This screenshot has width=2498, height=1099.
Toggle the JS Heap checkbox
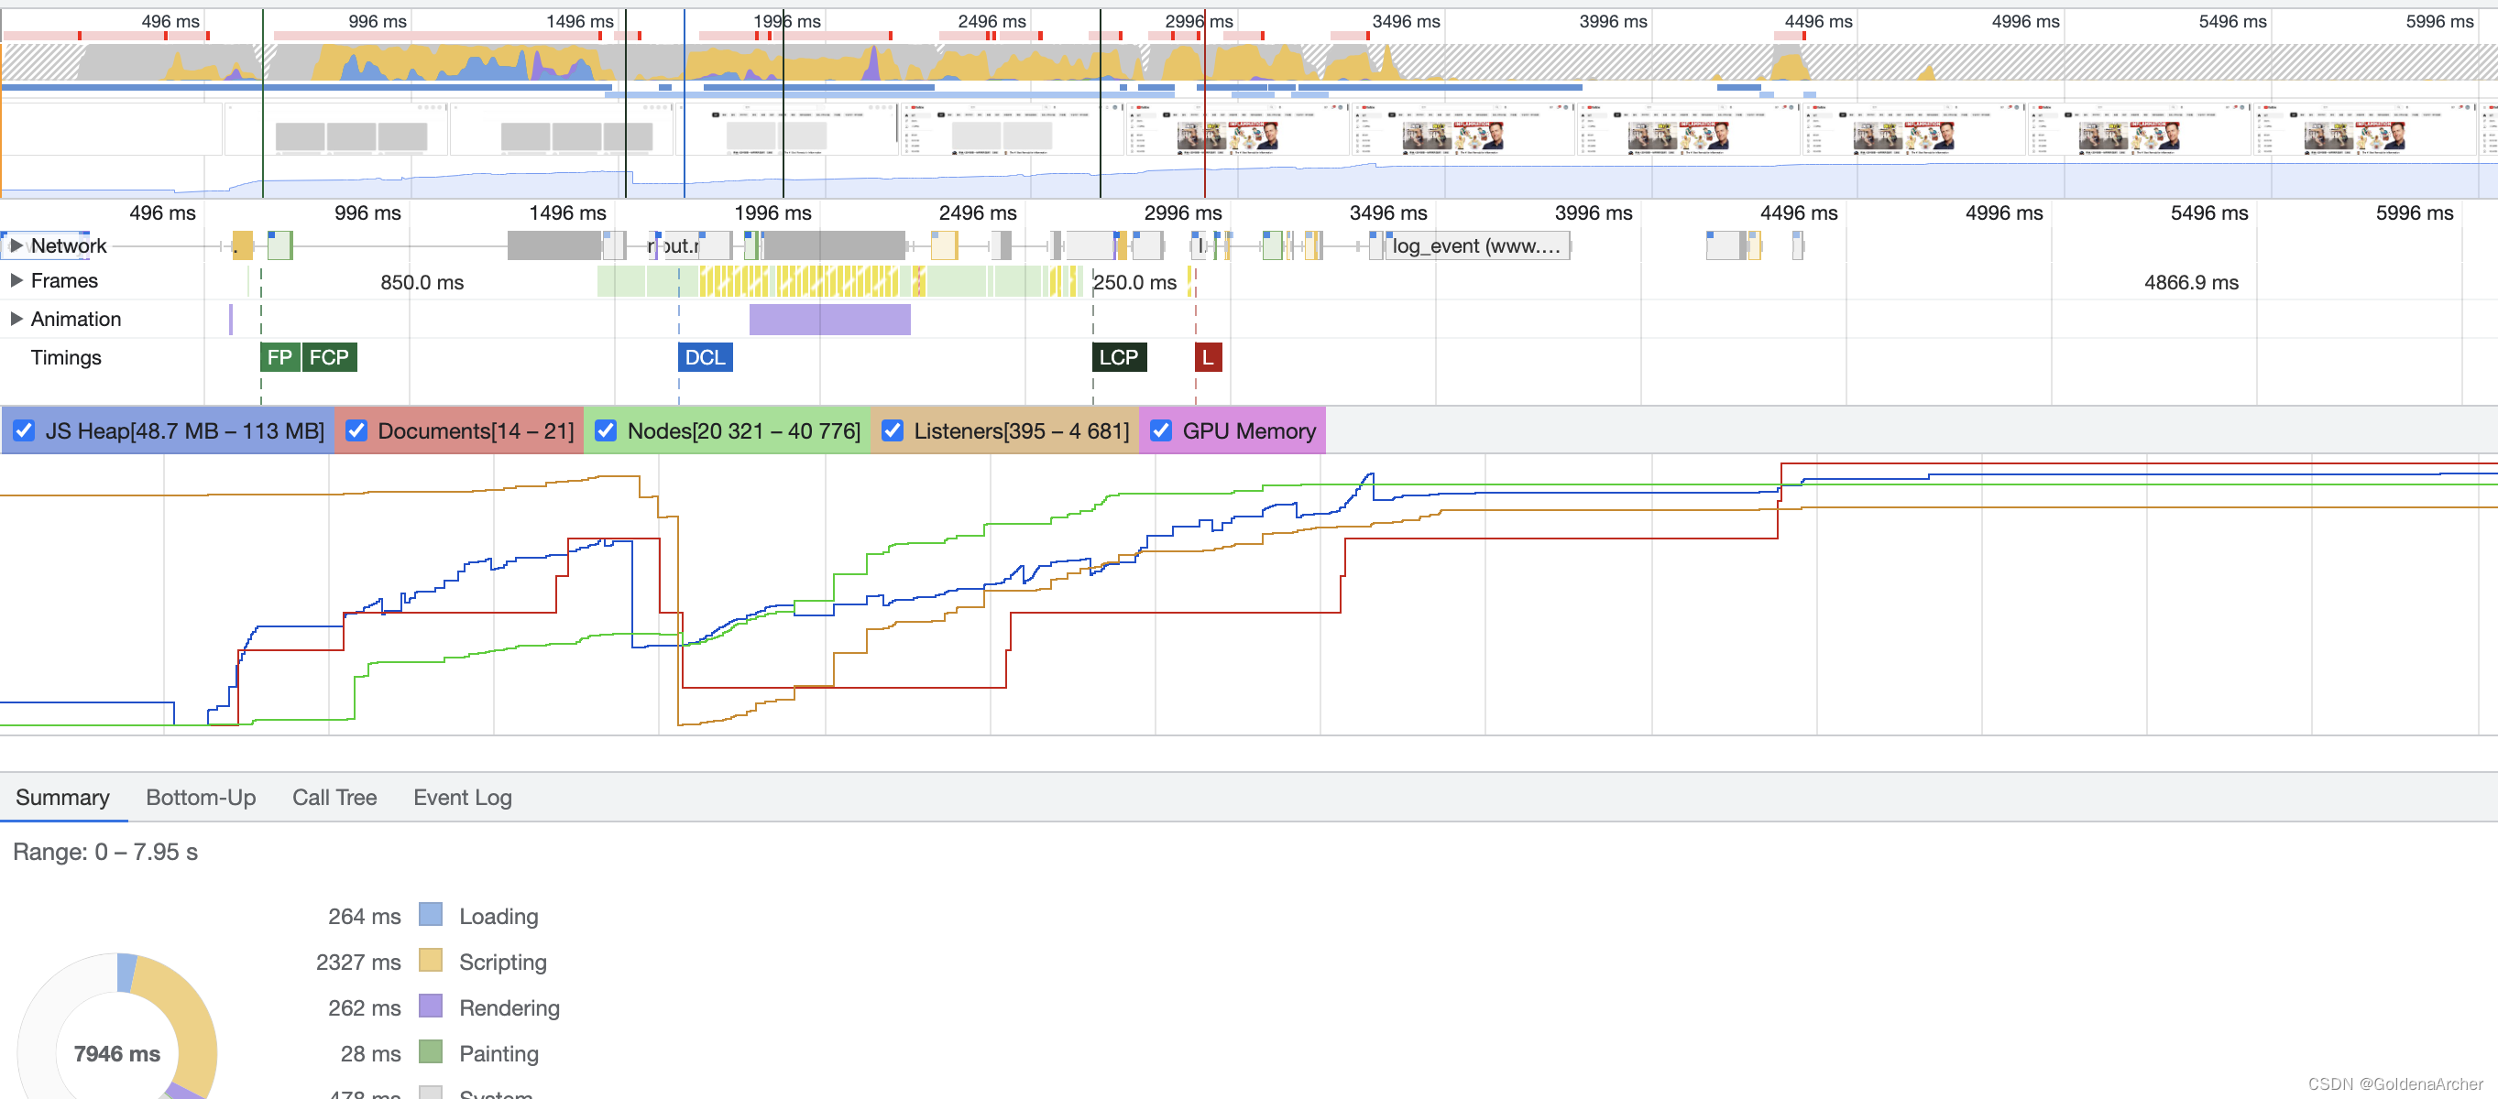(24, 431)
